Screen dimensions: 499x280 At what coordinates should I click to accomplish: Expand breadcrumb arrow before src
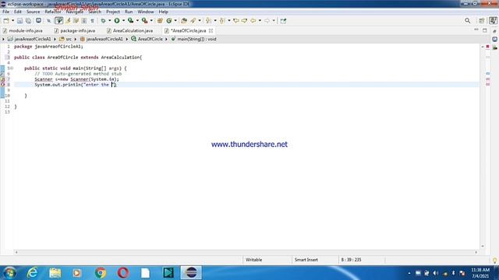tap(55, 39)
